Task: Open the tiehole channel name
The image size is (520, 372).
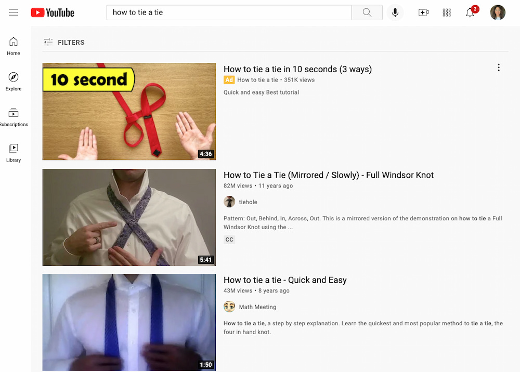Action: [x=248, y=202]
